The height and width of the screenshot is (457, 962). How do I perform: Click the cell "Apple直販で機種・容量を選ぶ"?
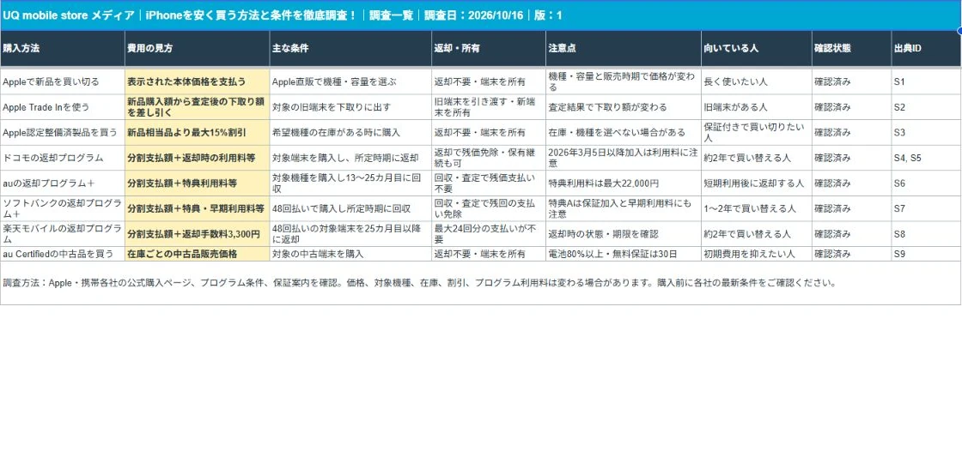(x=350, y=81)
